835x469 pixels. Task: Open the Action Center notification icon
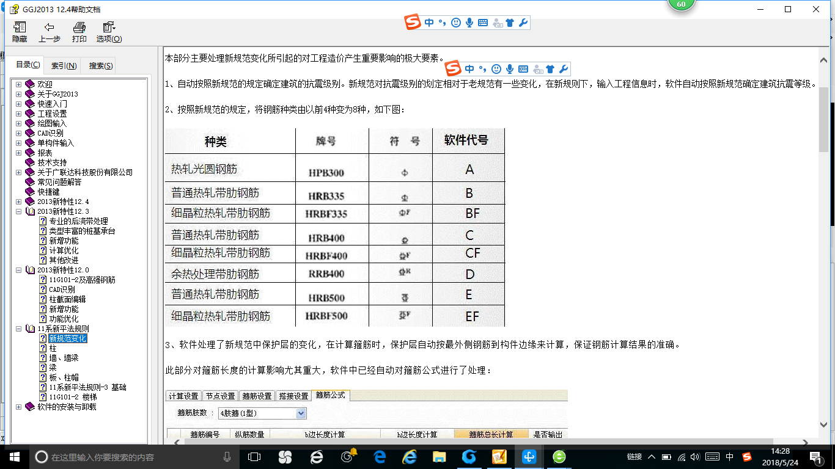pos(816,456)
